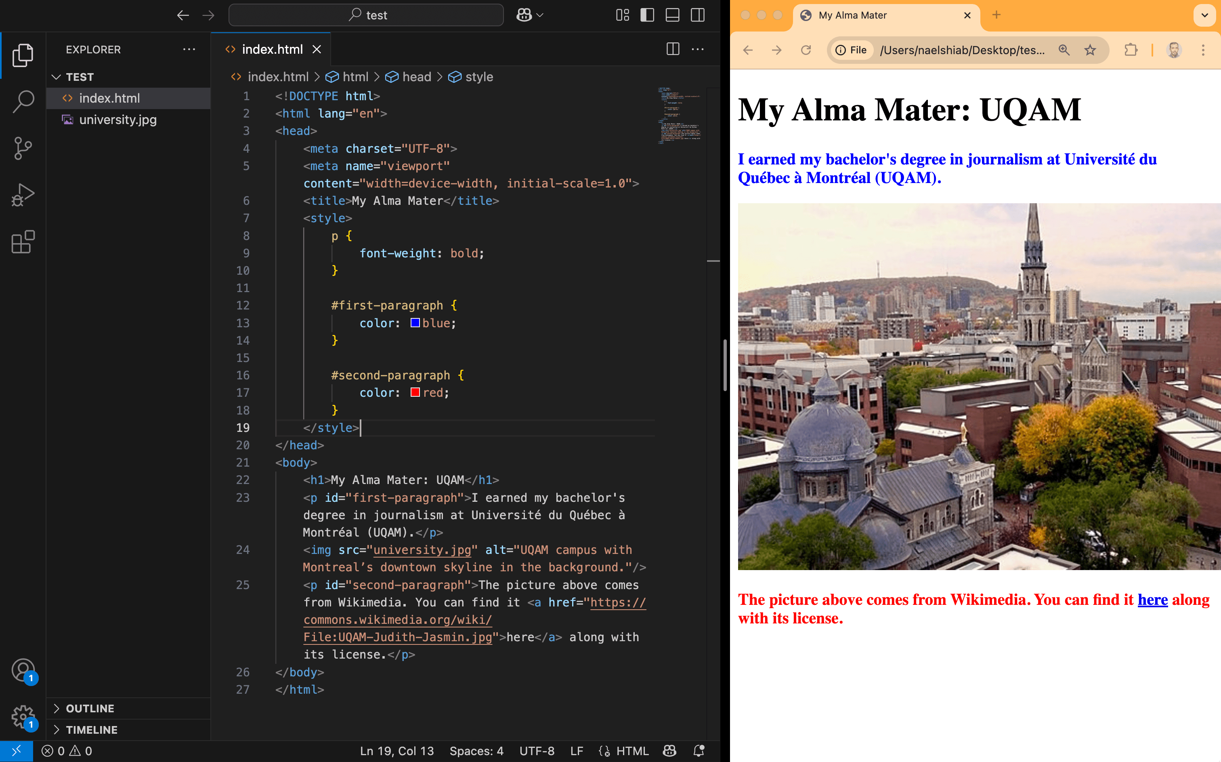Expand the OUTLINE section
Image resolution: width=1221 pixels, height=762 pixels.
point(90,708)
